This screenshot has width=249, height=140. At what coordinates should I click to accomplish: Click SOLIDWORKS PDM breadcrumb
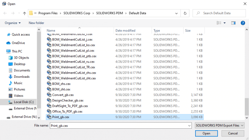coord(110,13)
